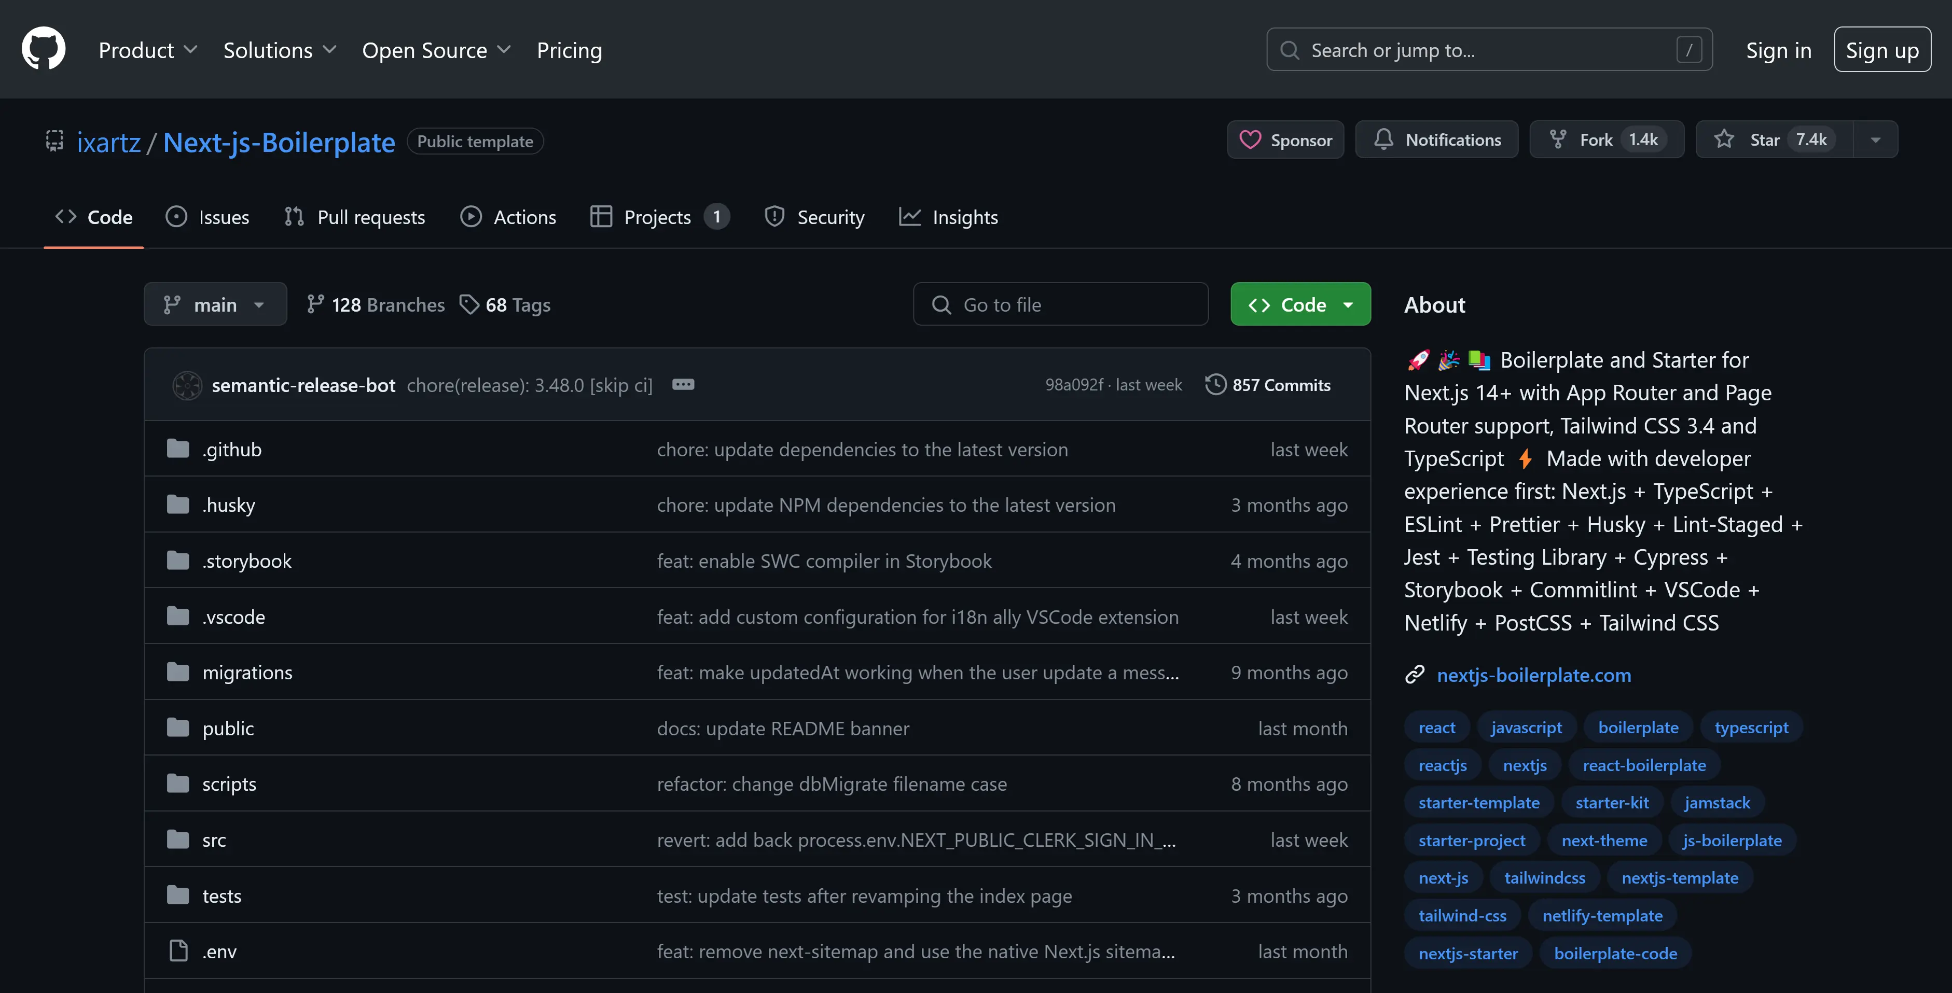Switch to the Security tab
1952x993 pixels.
coord(814,217)
